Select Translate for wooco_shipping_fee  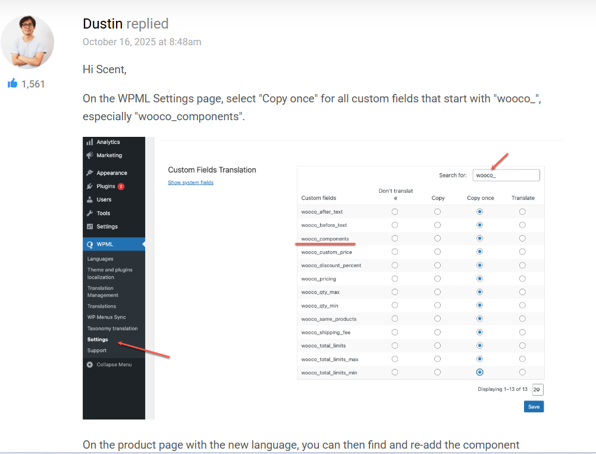[522, 332]
